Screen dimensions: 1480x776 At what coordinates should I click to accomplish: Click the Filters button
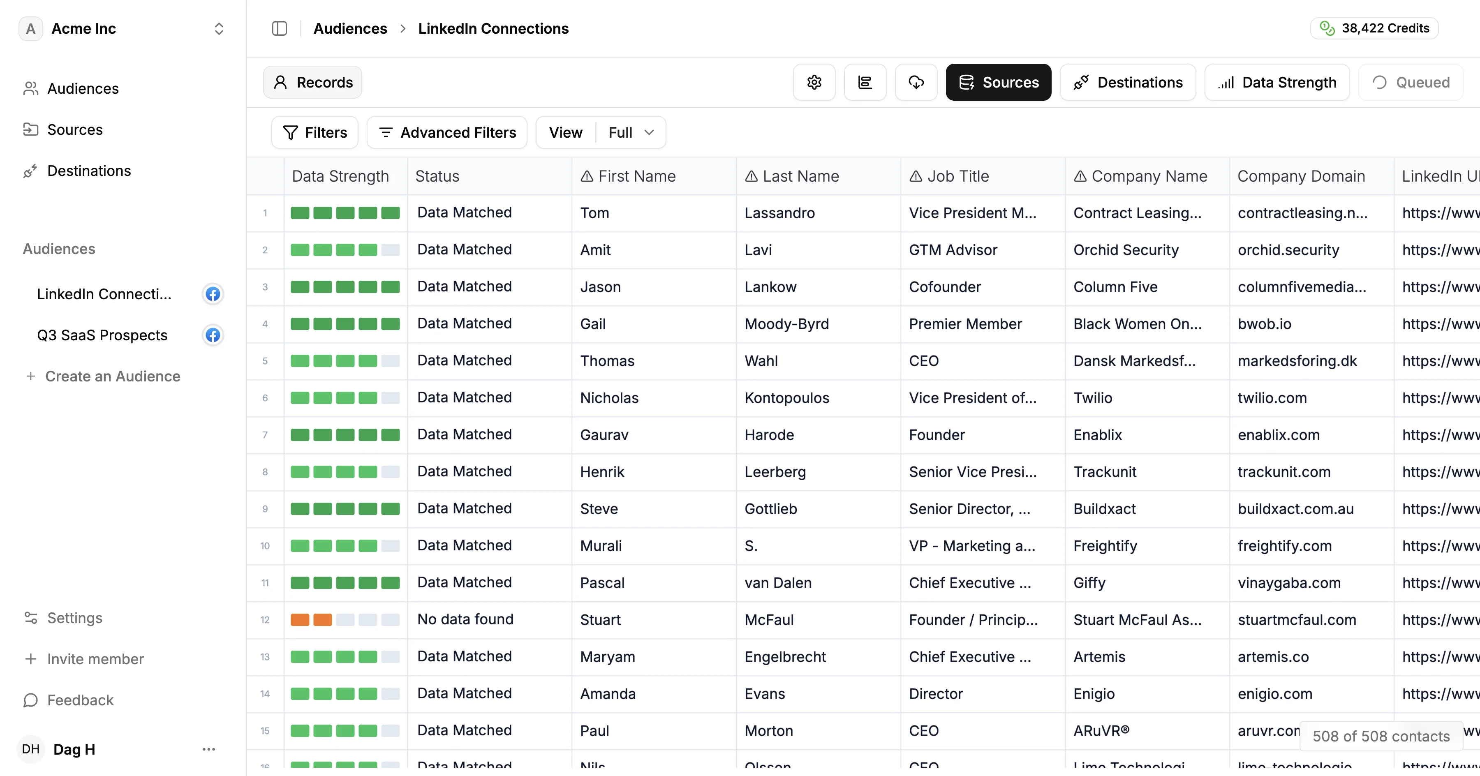[315, 133]
